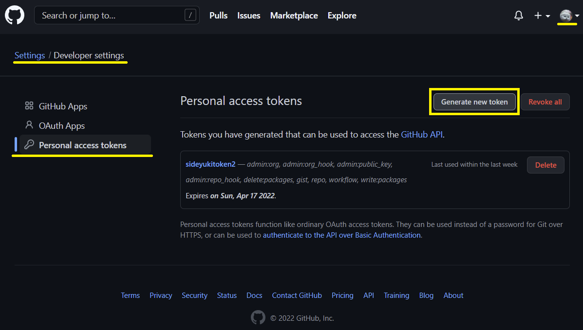Open the plus create-new dropdown

[542, 16]
